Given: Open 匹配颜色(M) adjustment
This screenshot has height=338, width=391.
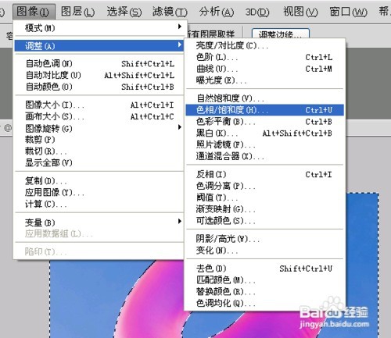Looking at the screenshot, I should tap(265, 280).
